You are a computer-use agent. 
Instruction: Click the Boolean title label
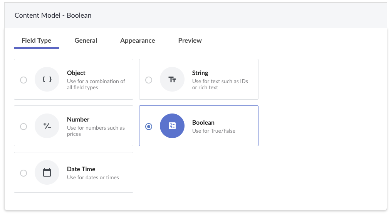coord(203,123)
